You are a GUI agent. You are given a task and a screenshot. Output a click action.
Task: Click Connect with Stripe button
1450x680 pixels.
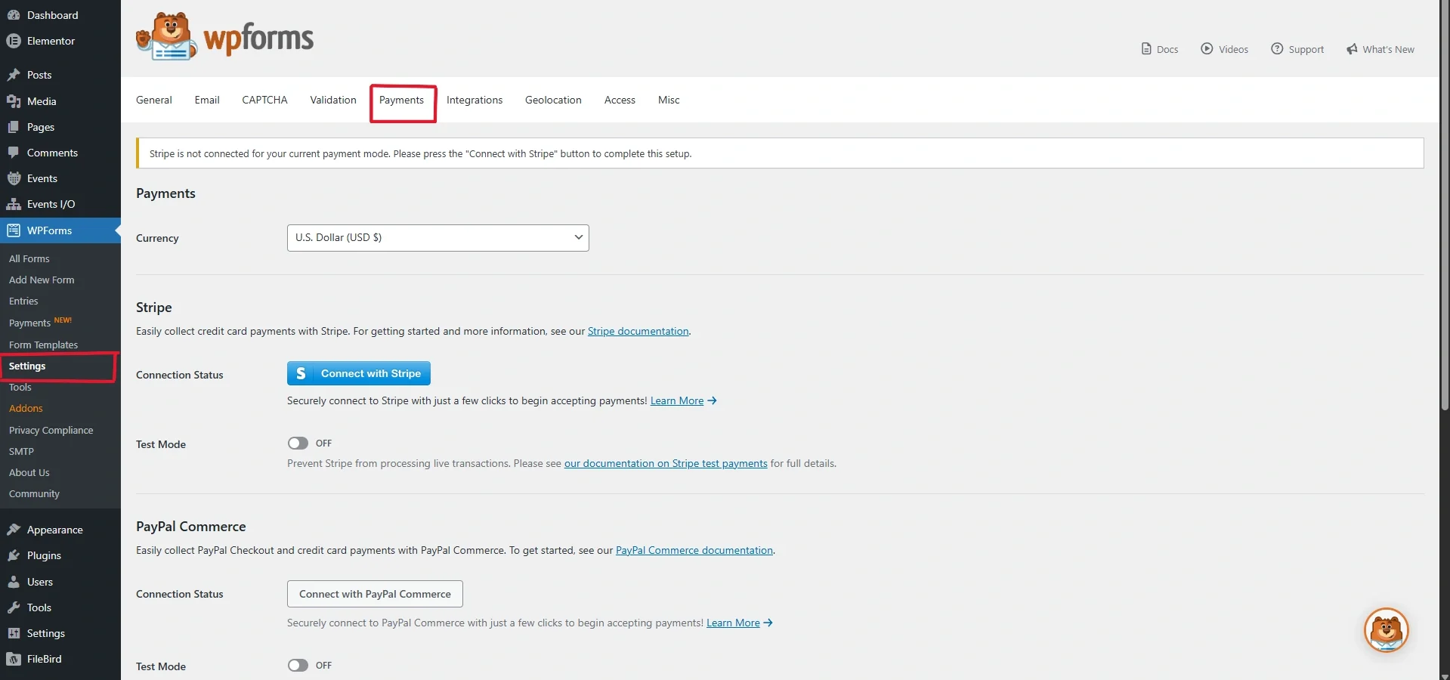pyautogui.click(x=359, y=373)
